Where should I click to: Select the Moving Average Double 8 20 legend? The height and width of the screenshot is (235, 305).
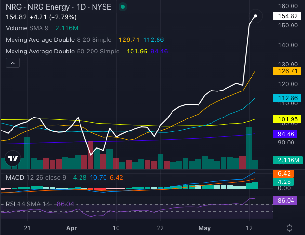click(x=59, y=40)
